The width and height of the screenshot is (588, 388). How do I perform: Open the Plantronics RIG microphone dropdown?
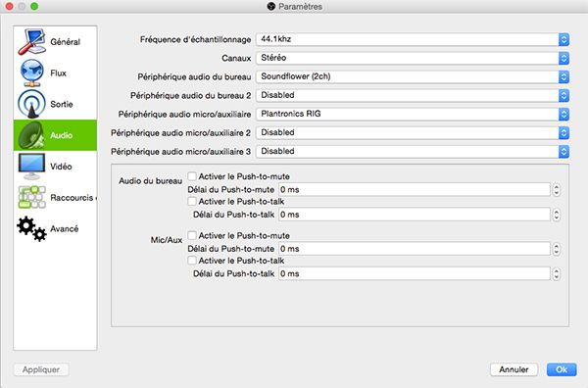(x=413, y=114)
